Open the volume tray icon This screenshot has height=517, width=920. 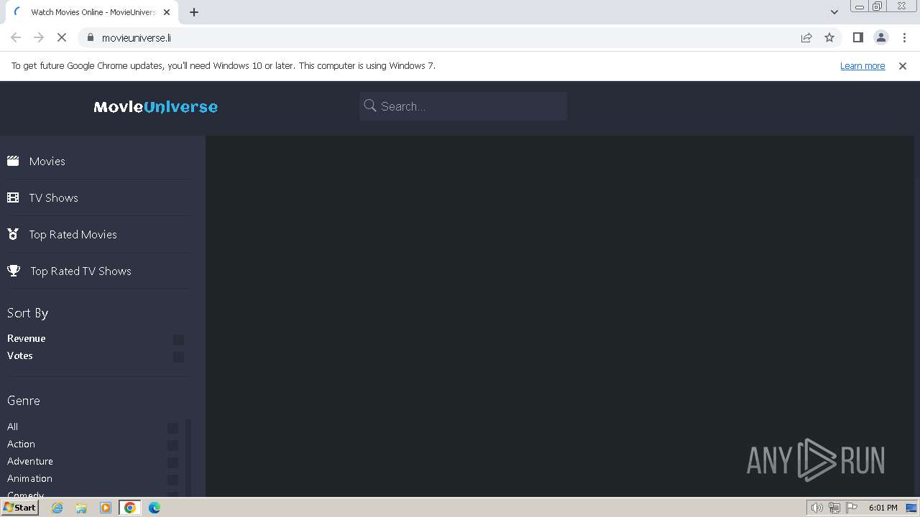[817, 508]
